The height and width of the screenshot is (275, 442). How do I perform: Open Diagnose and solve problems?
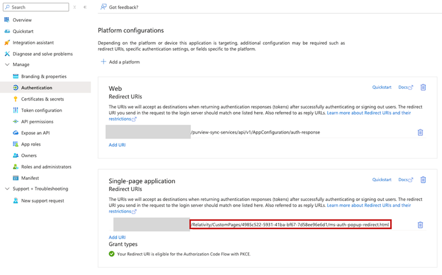coord(42,54)
